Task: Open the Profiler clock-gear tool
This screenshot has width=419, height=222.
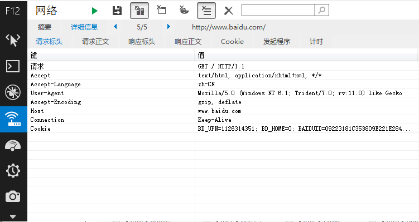Action: [13, 171]
